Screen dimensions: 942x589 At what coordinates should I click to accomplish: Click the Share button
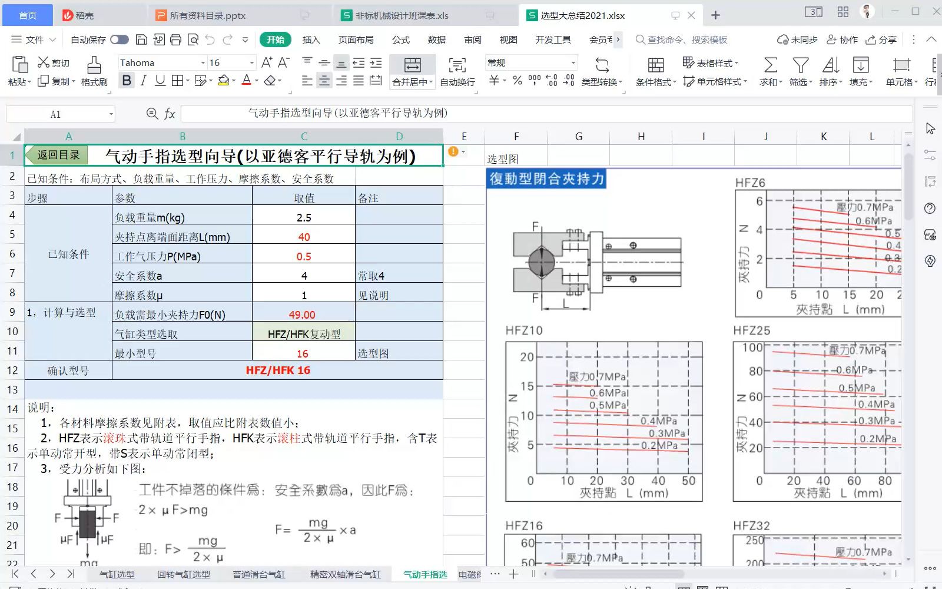(881, 39)
